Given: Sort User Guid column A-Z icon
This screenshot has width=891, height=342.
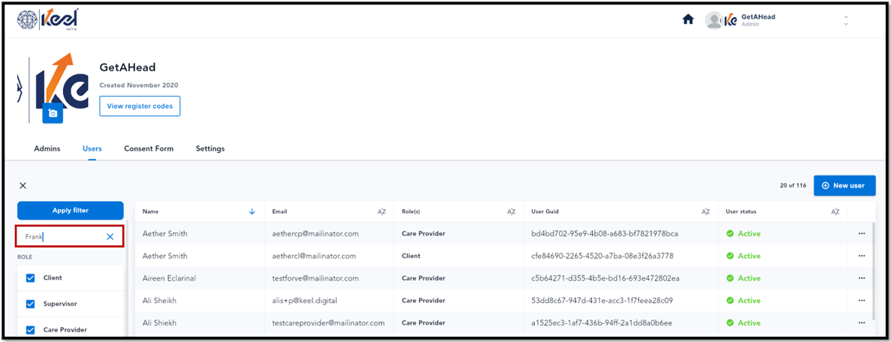Looking at the screenshot, I should coord(705,211).
